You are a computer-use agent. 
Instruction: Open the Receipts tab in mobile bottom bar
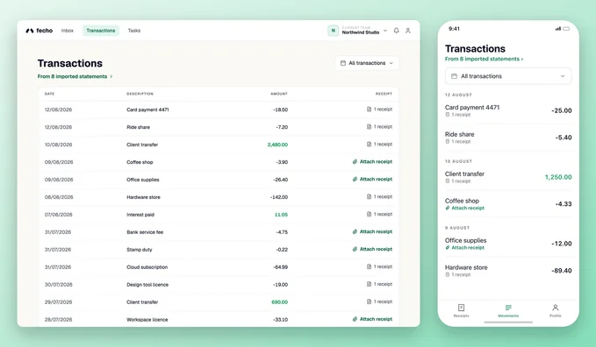pyautogui.click(x=461, y=310)
